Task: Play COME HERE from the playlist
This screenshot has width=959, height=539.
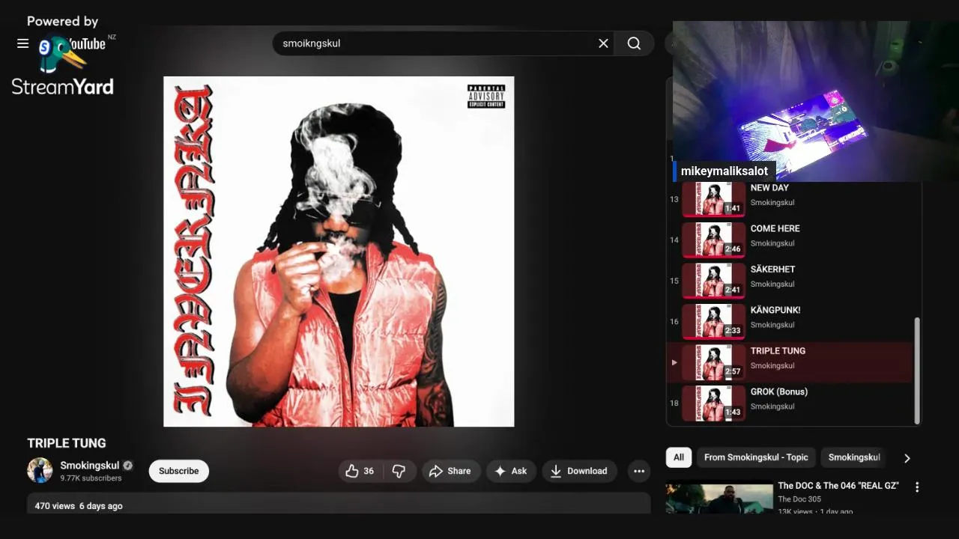Action: pos(790,240)
